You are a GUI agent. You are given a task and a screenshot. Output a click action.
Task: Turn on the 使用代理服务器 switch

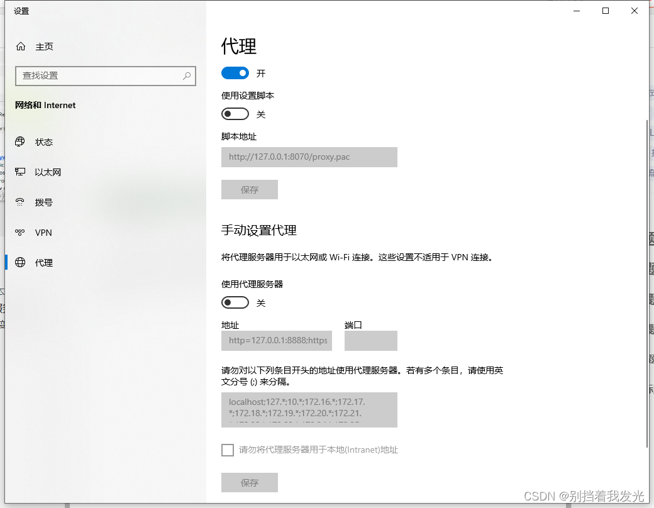[x=235, y=302]
